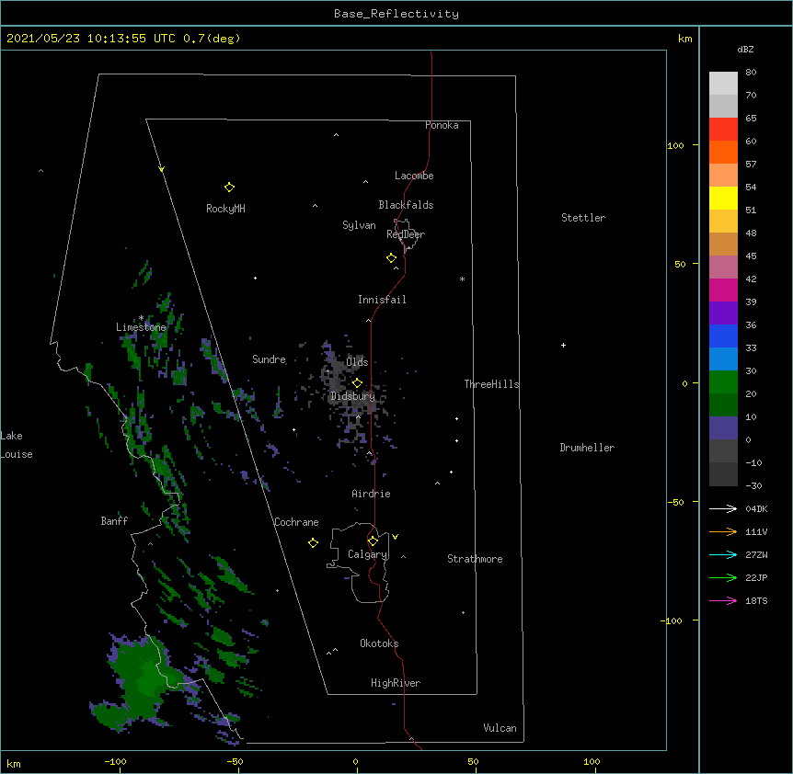Click the HighRiver label
This screenshot has height=774, width=793.
396,683
